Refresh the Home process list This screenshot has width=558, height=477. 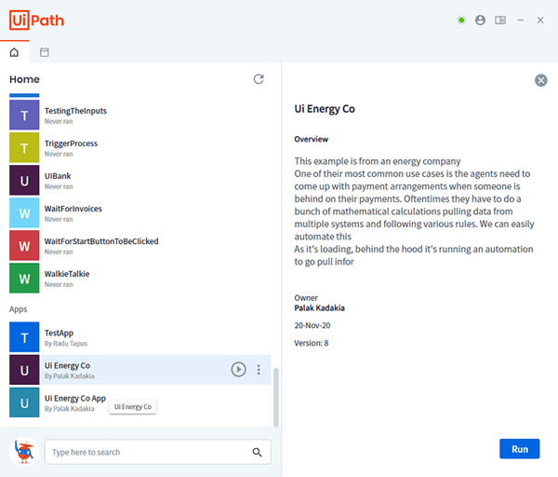pos(259,79)
